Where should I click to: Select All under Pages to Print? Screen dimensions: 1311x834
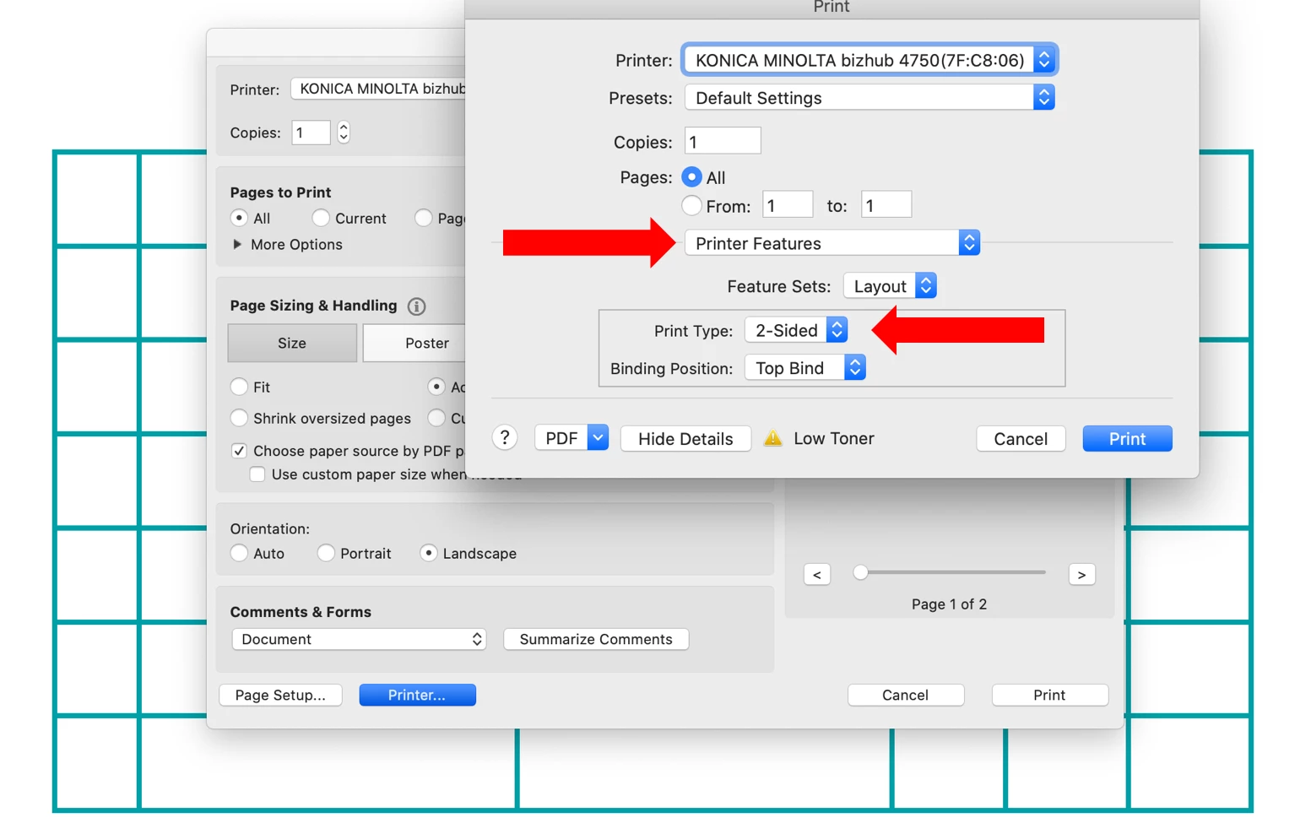[239, 218]
